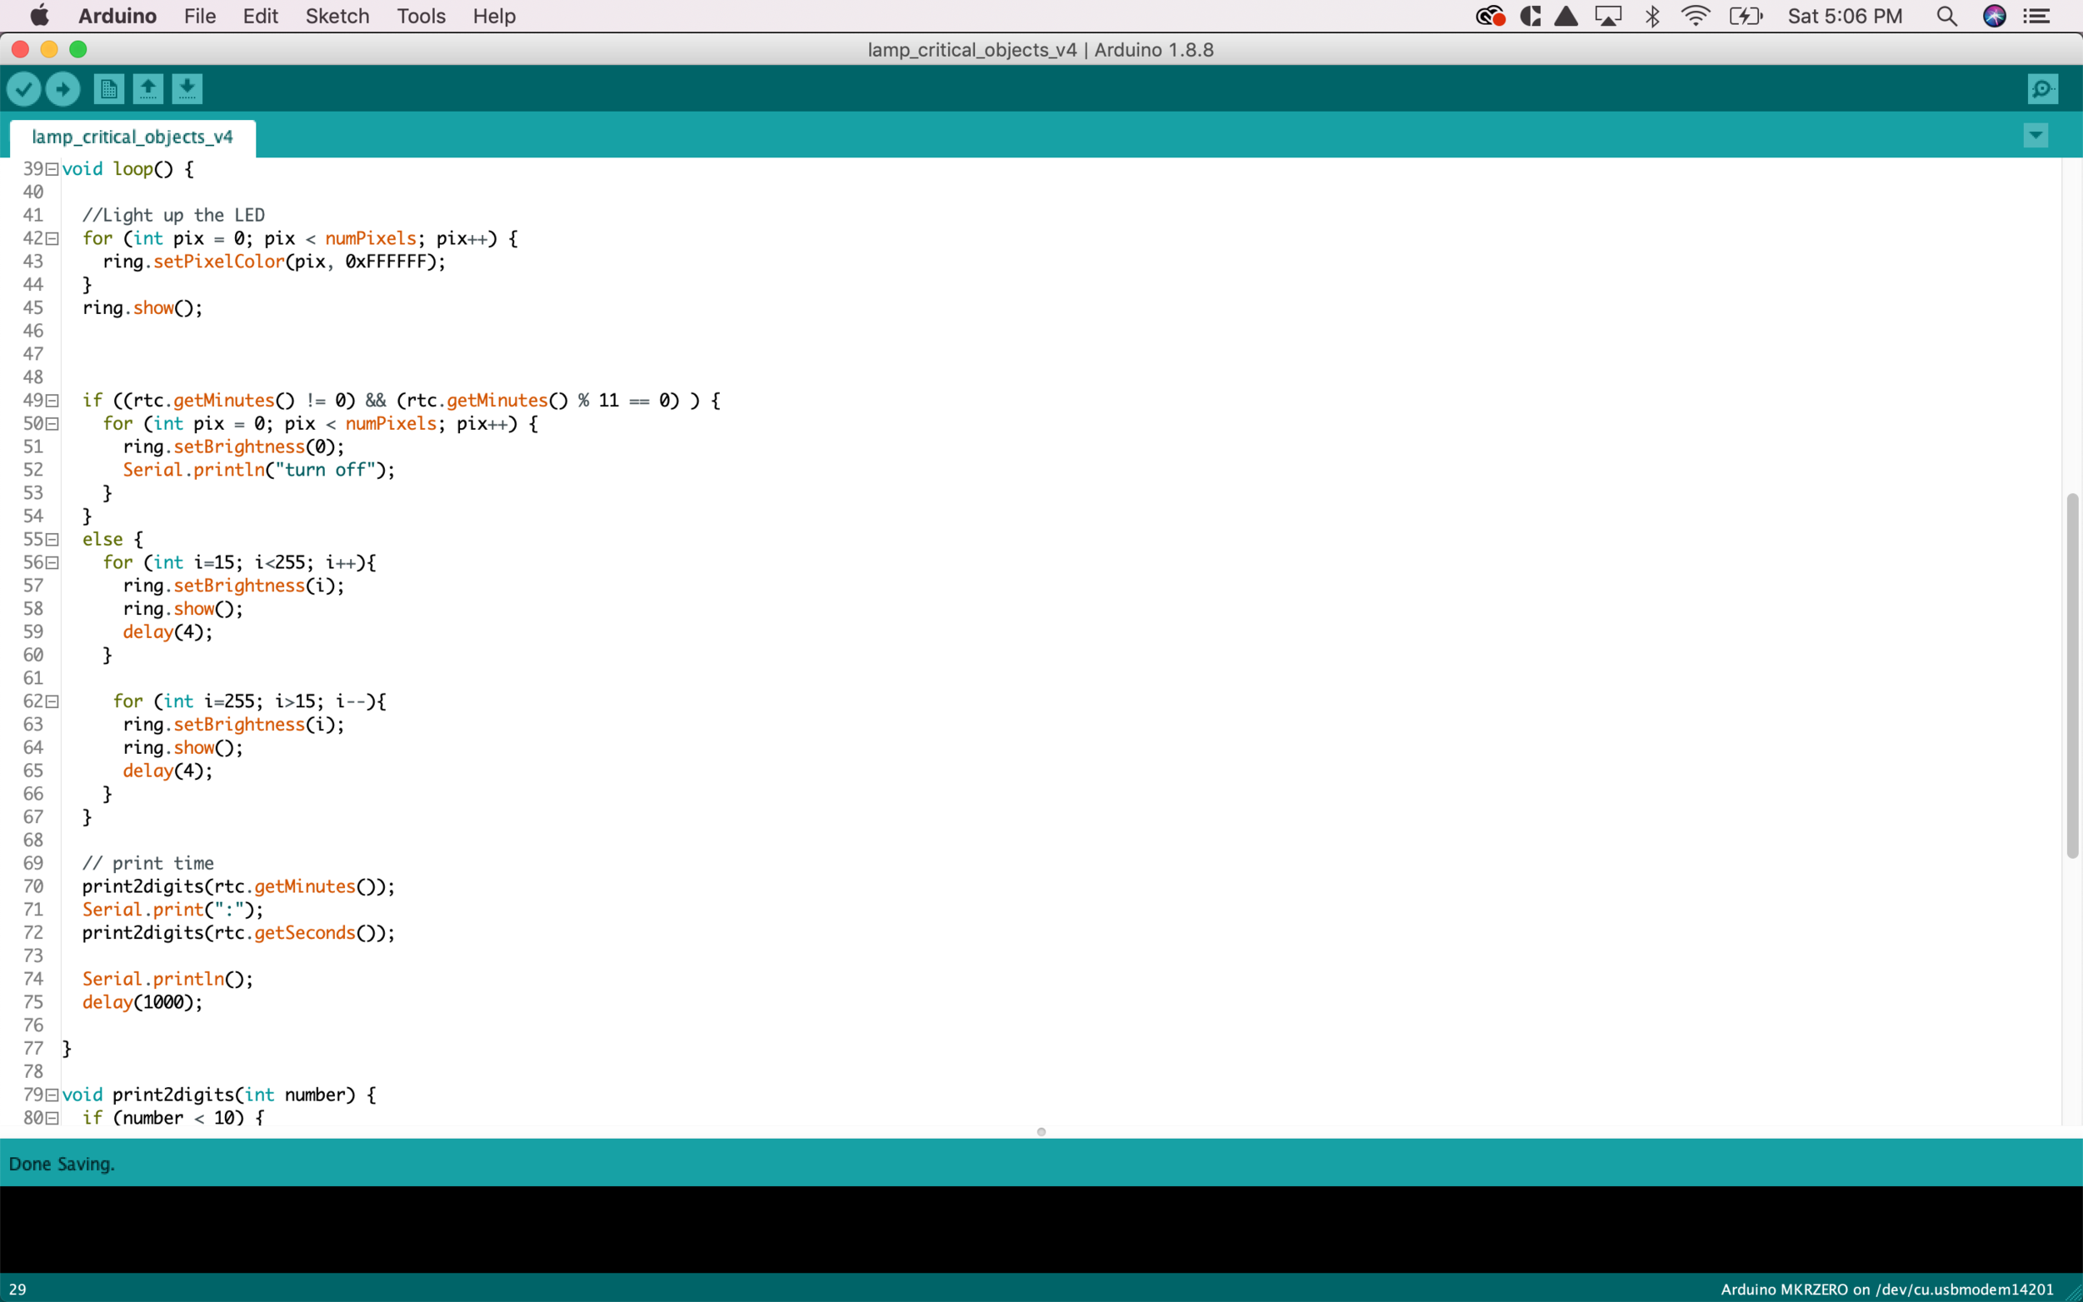Click the '// print time' comment
The image size is (2083, 1302).
[x=148, y=864]
